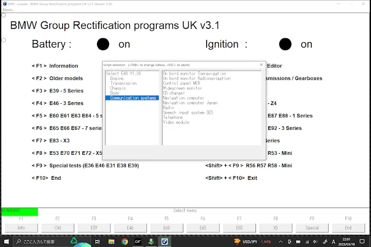Choose Control panel MIR script
The width and height of the screenshot is (371, 247).
[x=182, y=83]
